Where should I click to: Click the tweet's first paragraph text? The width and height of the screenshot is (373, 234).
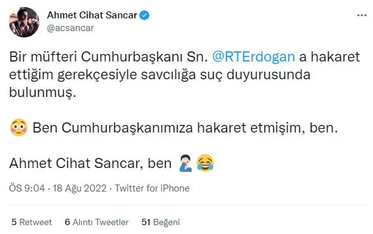coord(185,75)
